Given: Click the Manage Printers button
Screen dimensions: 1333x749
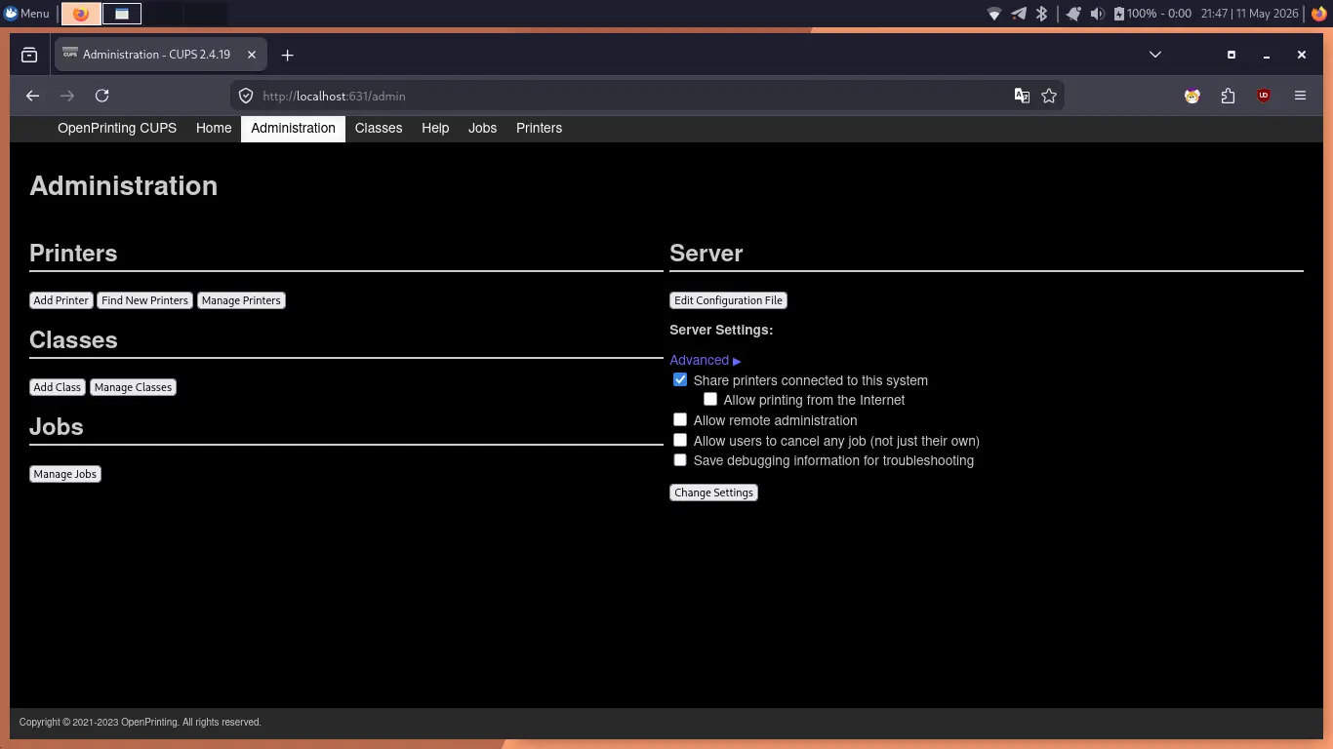Looking at the screenshot, I should point(241,300).
